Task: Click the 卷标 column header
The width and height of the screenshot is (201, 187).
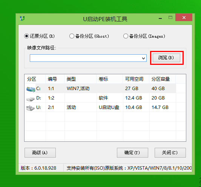Action: coord(110,79)
